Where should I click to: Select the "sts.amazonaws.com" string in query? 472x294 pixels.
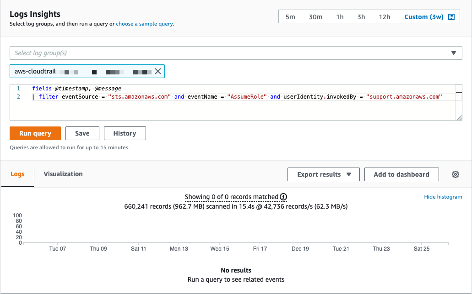139,97
